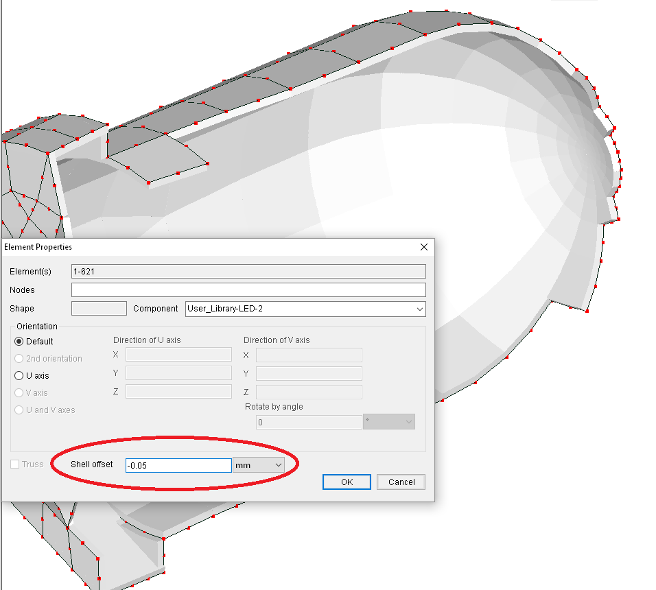Click the V axis Z direction field
Viewport: 656px width, 590px height.
(309, 392)
